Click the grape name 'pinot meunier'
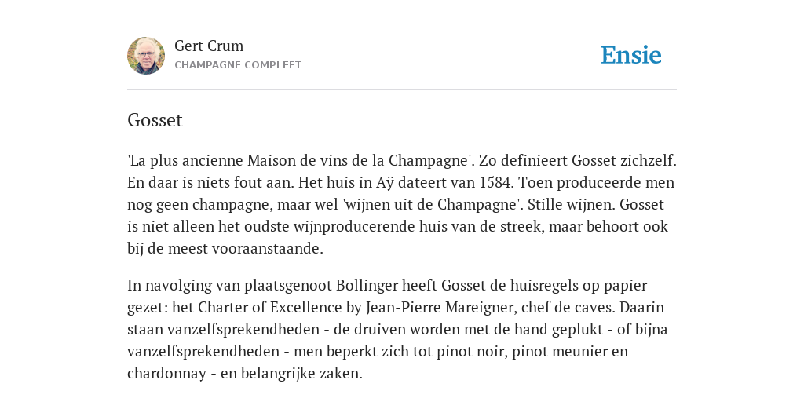 [560, 351]
